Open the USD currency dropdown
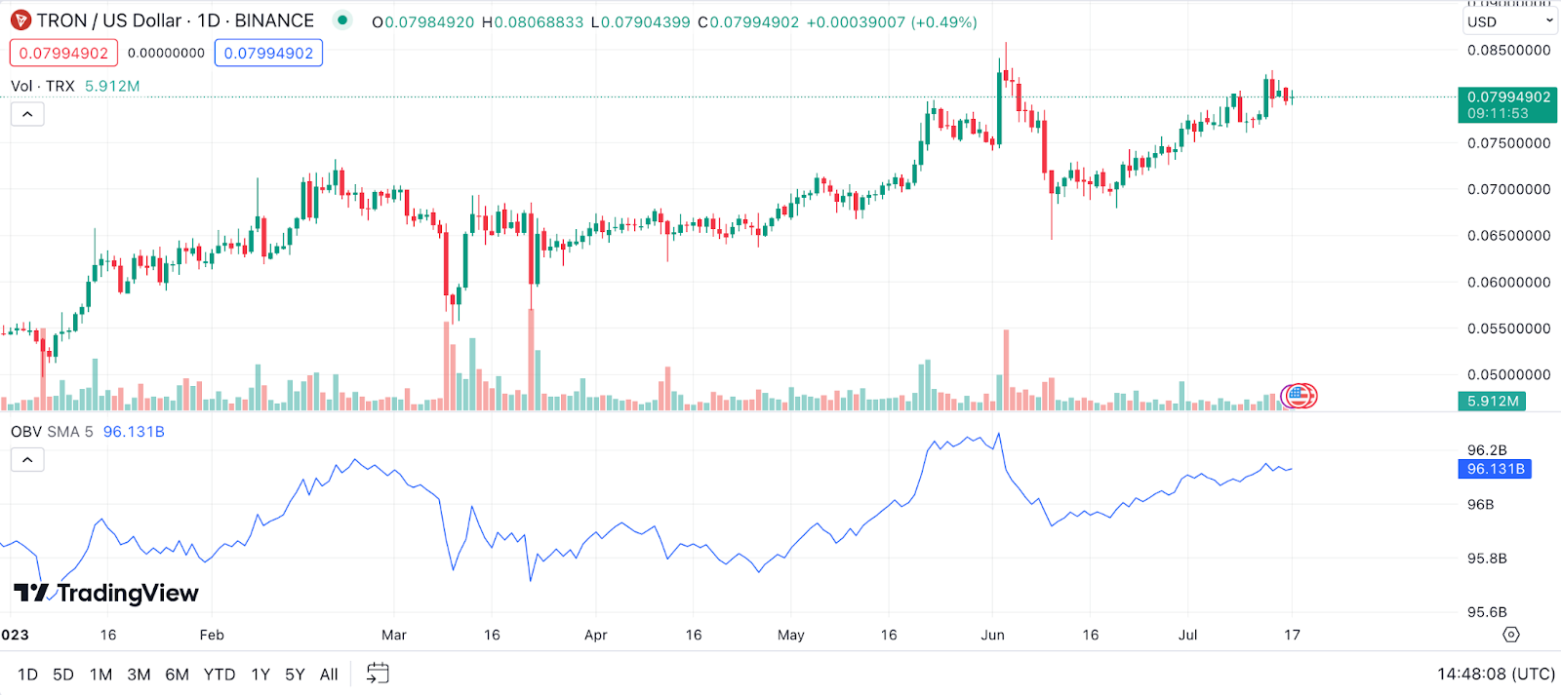The height and width of the screenshot is (695, 1561). [x=1510, y=21]
